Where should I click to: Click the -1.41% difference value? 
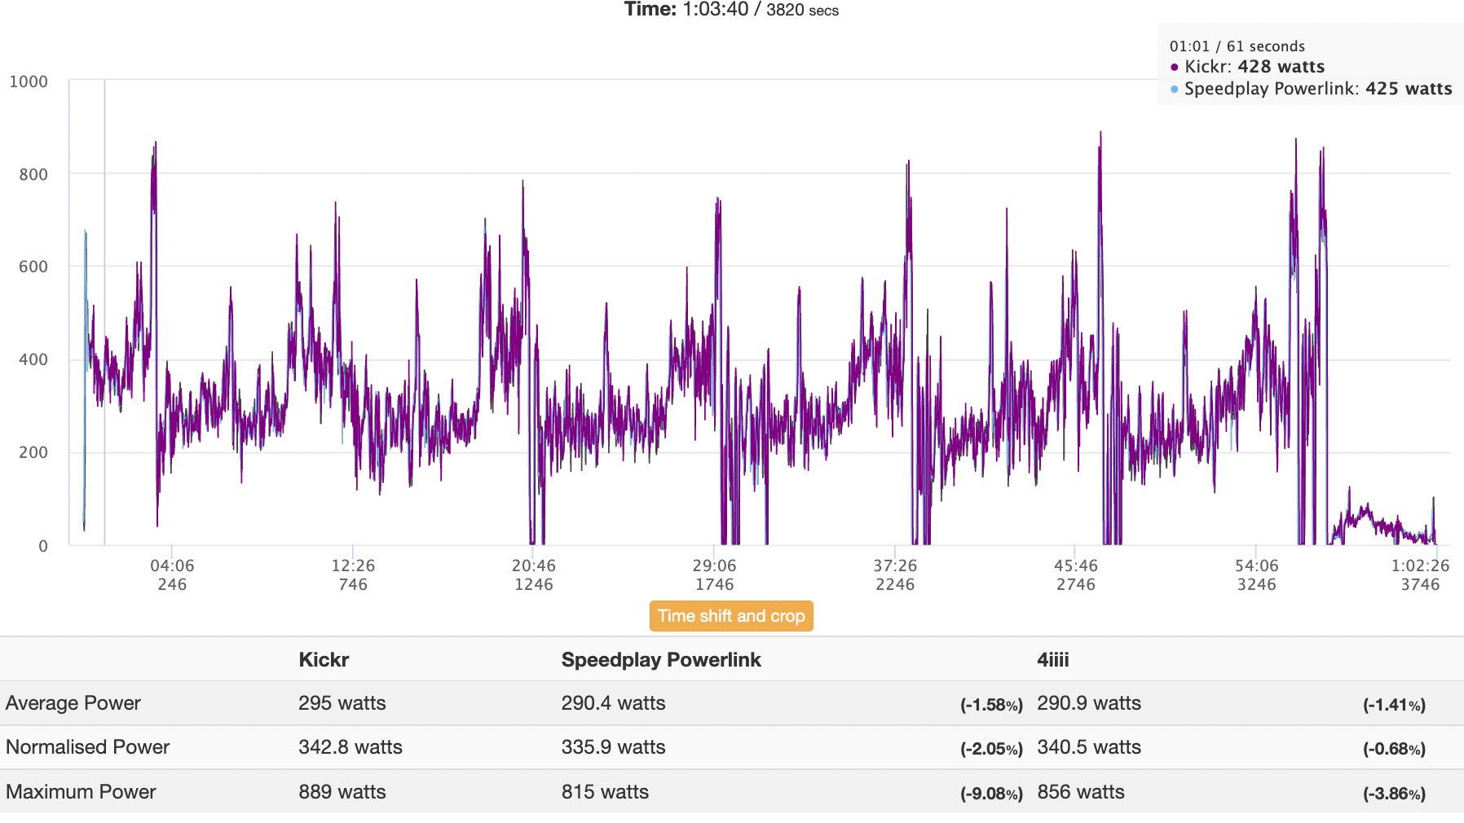[1395, 705]
